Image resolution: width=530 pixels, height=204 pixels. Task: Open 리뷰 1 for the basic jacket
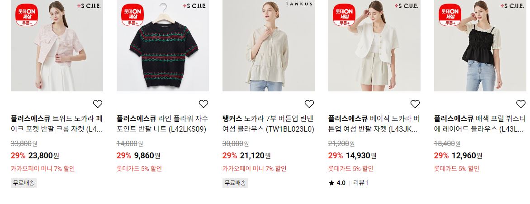361,183
